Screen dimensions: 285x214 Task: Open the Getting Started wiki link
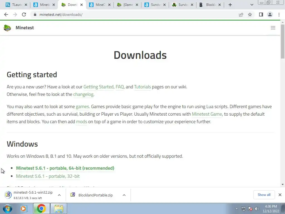pyautogui.click(x=98, y=87)
